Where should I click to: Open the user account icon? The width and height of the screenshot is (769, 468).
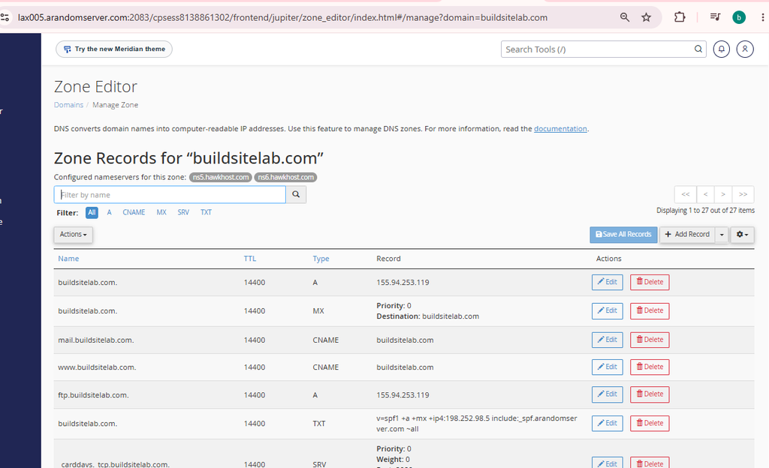click(x=745, y=49)
